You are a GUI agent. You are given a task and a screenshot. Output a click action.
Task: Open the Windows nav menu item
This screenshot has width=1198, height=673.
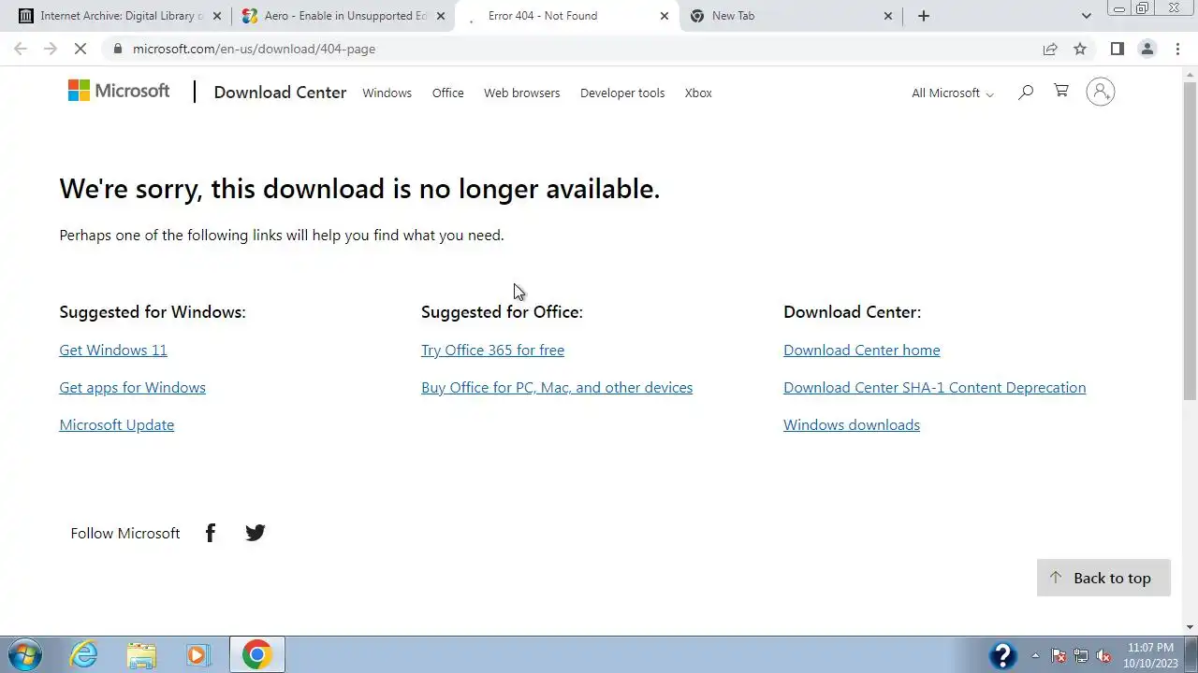tap(387, 93)
